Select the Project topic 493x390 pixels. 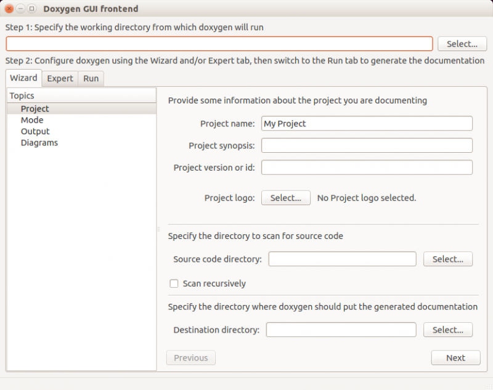35,108
